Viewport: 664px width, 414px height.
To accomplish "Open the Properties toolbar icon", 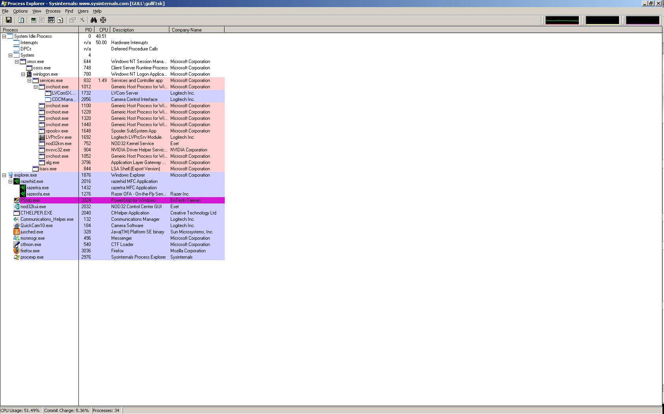I will [72, 20].
